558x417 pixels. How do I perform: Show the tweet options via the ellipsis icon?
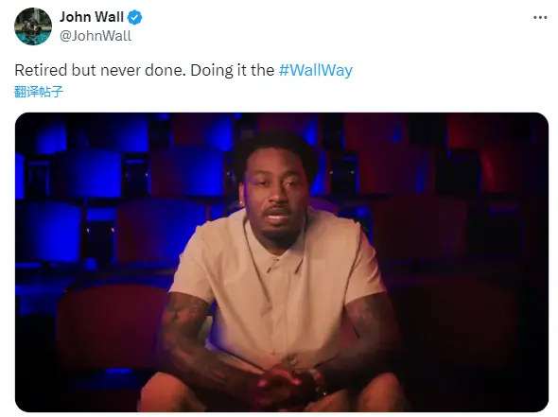tap(540, 17)
